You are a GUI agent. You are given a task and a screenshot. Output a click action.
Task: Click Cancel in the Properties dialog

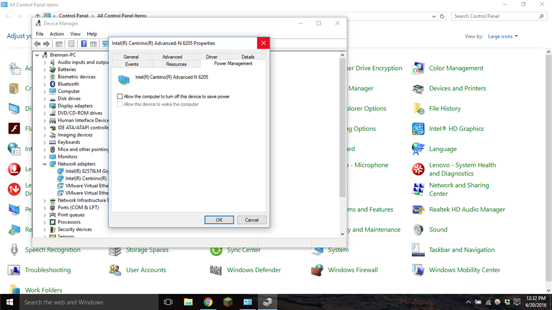click(252, 220)
